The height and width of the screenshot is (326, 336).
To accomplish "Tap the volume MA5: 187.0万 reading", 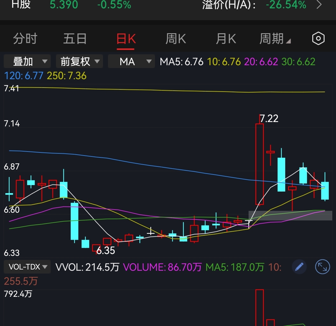I will click(x=235, y=267).
